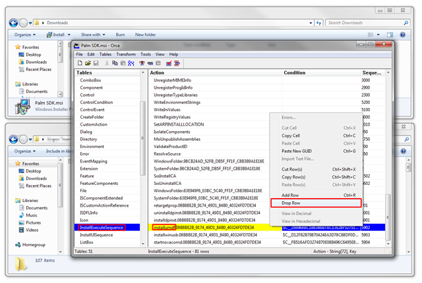422x283 pixels.
Task: Choose Paste New GUID in context menu
Action: [316, 151]
